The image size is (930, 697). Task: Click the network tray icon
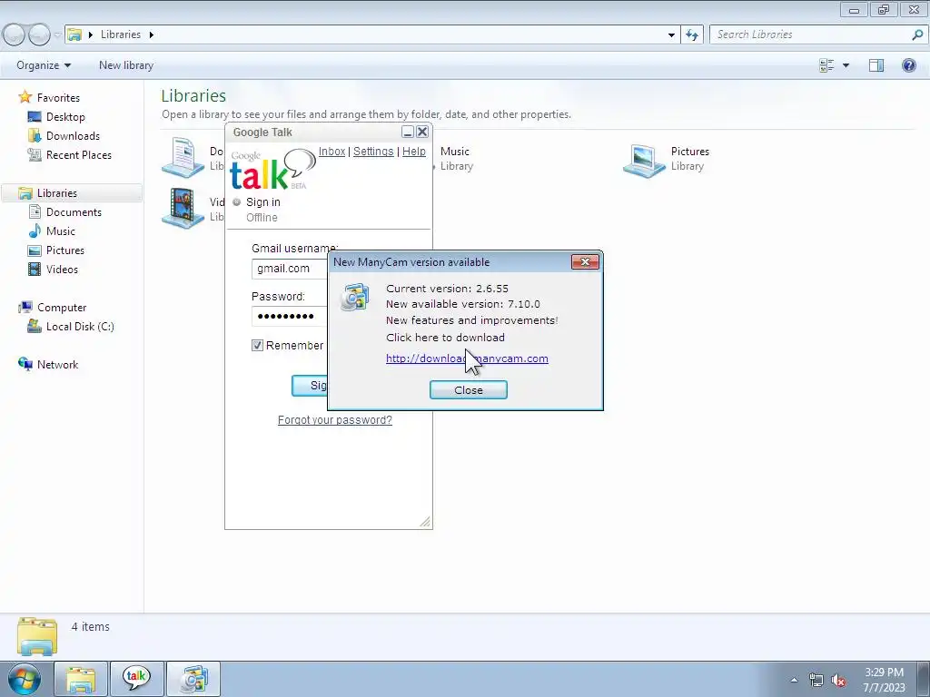(x=816, y=680)
